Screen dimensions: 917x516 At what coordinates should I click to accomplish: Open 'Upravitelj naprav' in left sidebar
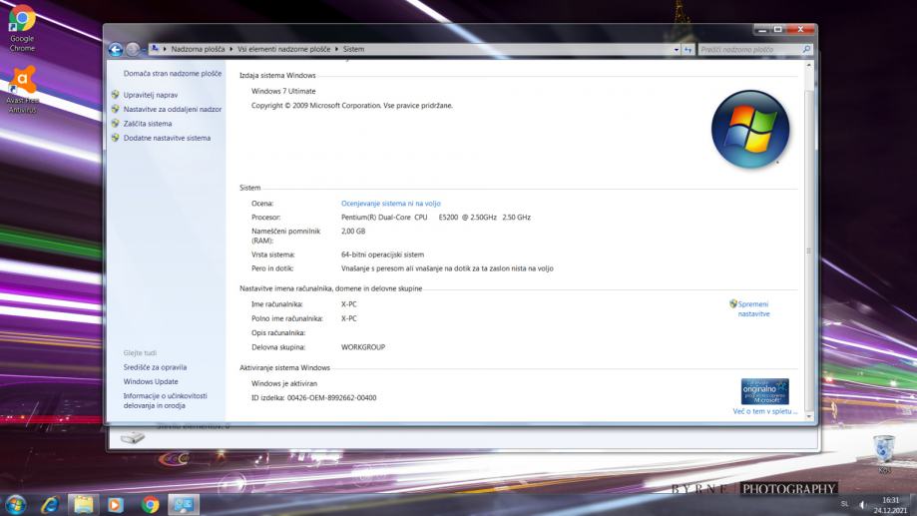[150, 95]
